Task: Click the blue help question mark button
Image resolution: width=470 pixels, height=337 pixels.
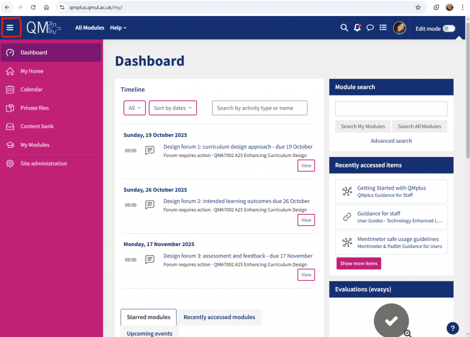Action: pos(453,328)
